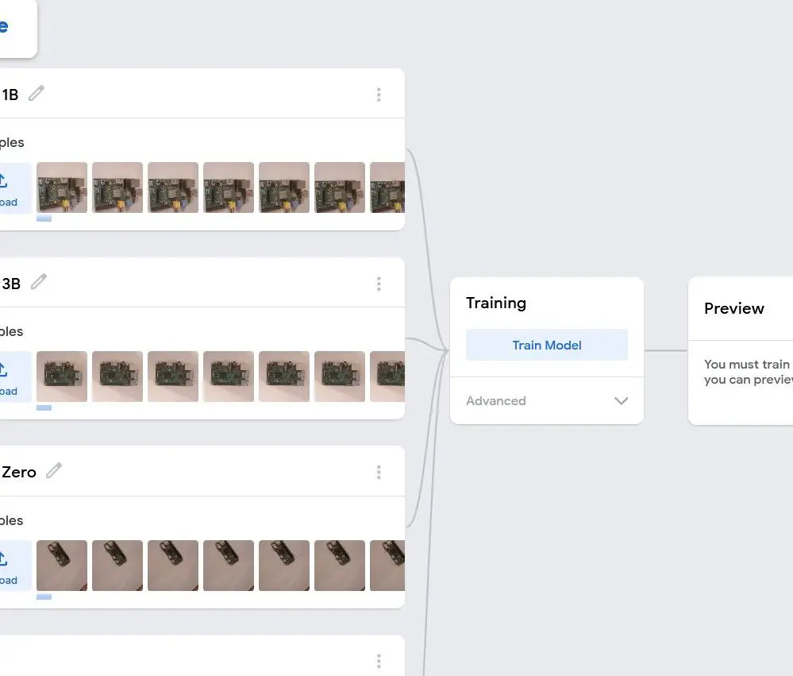Expand the Advanced training settings
Screen dimensions: 793x676
547,400
